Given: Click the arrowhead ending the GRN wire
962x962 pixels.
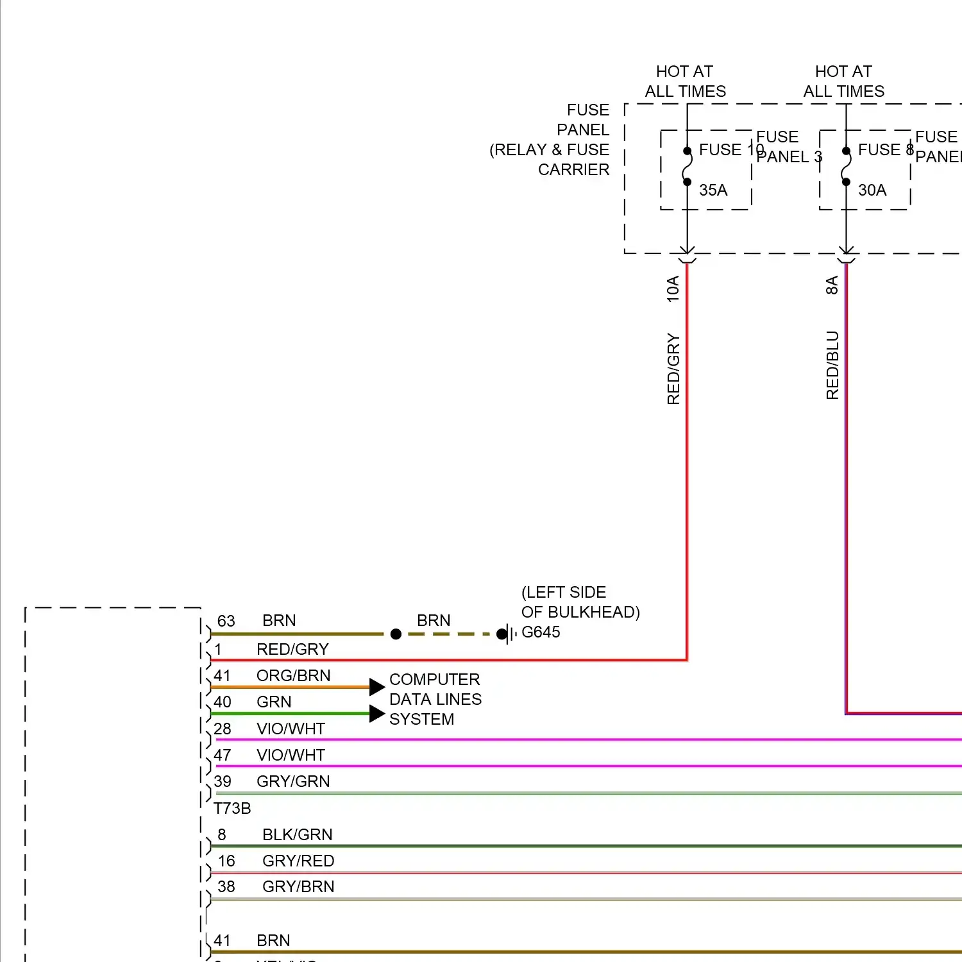Looking at the screenshot, I should click(x=377, y=713).
